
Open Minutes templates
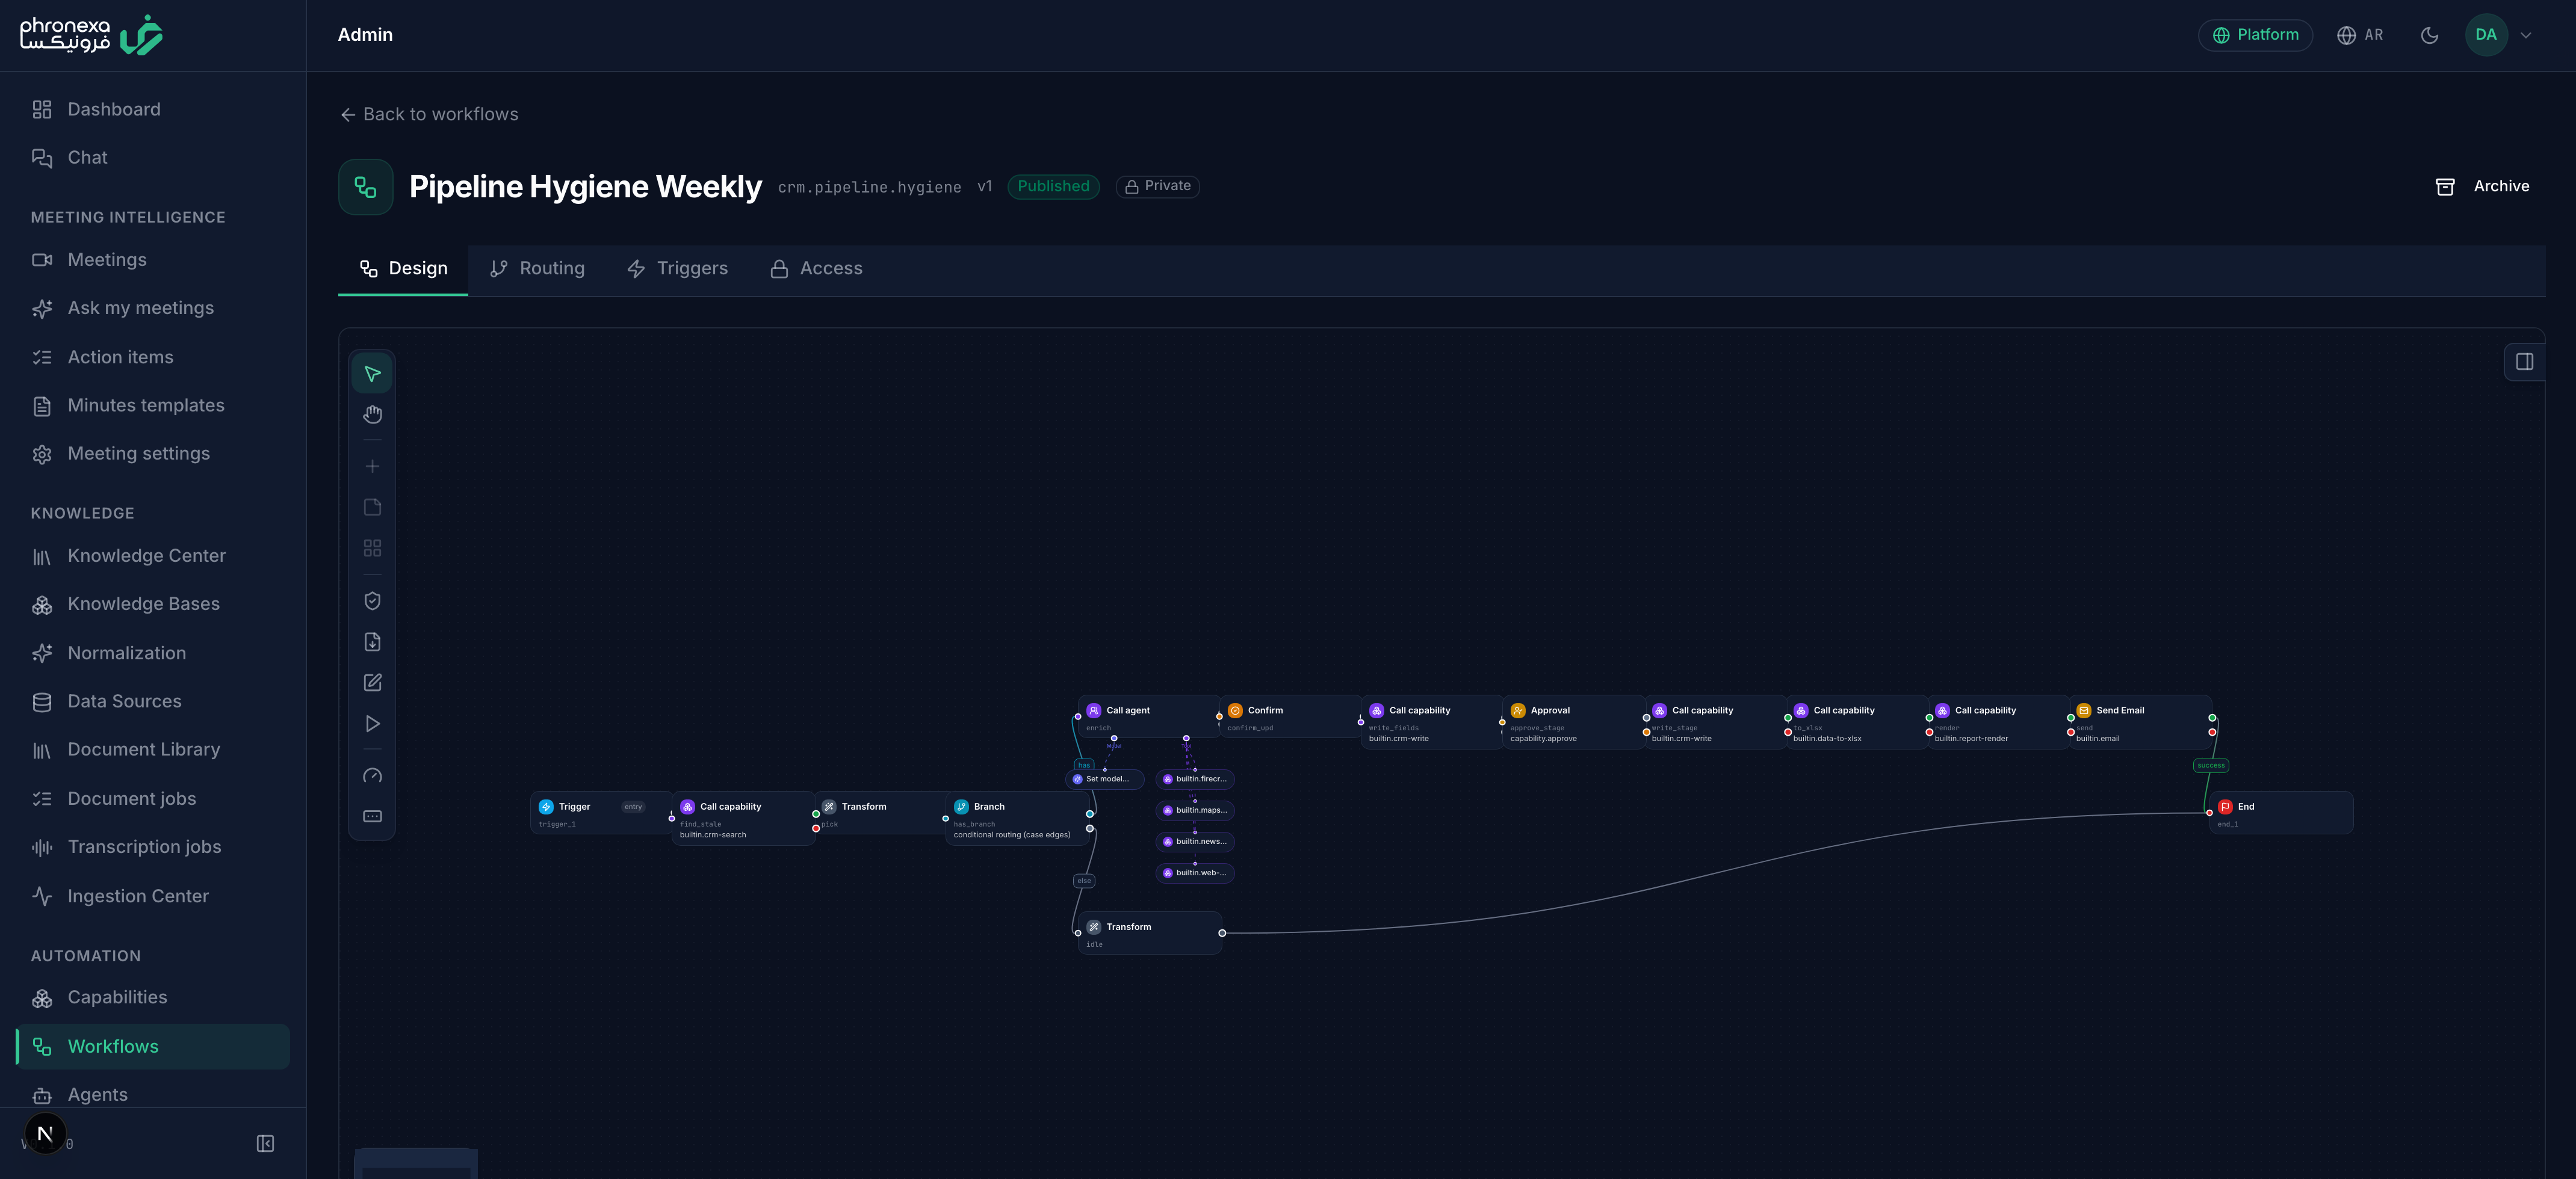click(x=153, y=405)
